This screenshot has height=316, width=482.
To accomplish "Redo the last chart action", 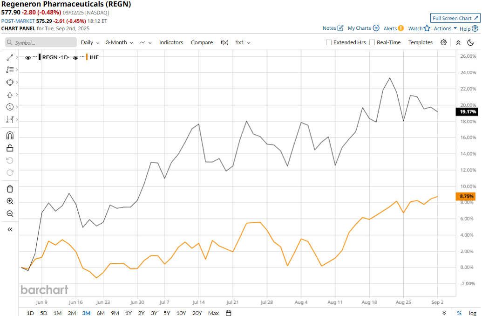I will coord(10,172).
